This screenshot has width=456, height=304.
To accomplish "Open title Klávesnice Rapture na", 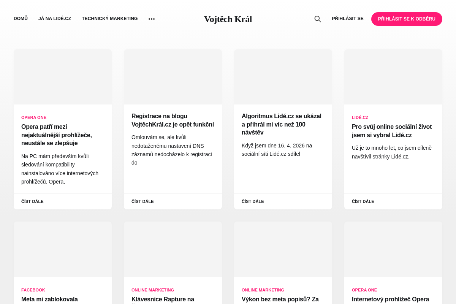I will pos(163,299).
